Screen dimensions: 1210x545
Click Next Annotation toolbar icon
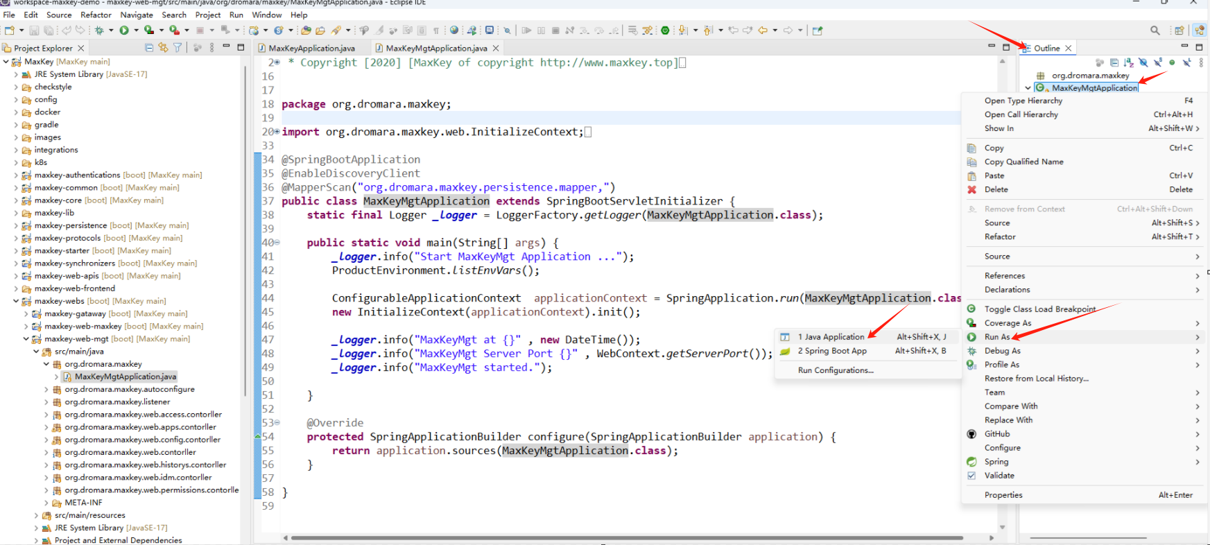682,31
